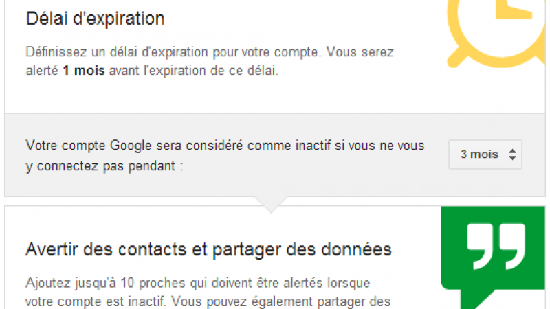
Task: Click the "y connectez pas pendant :" text
Action: (105, 166)
